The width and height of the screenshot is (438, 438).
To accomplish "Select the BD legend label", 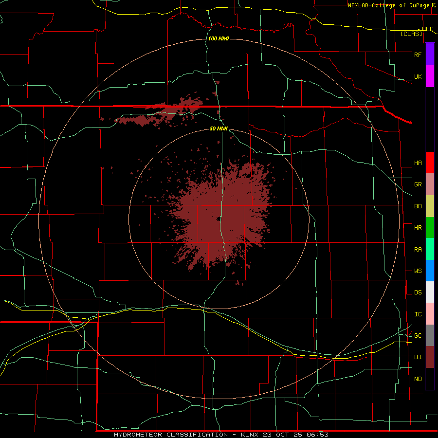I will coord(418,206).
